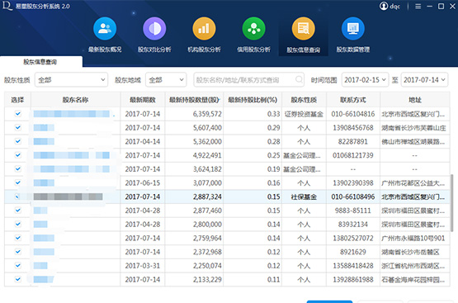Select the 股东信息查询 tab

pyautogui.click(x=40, y=62)
